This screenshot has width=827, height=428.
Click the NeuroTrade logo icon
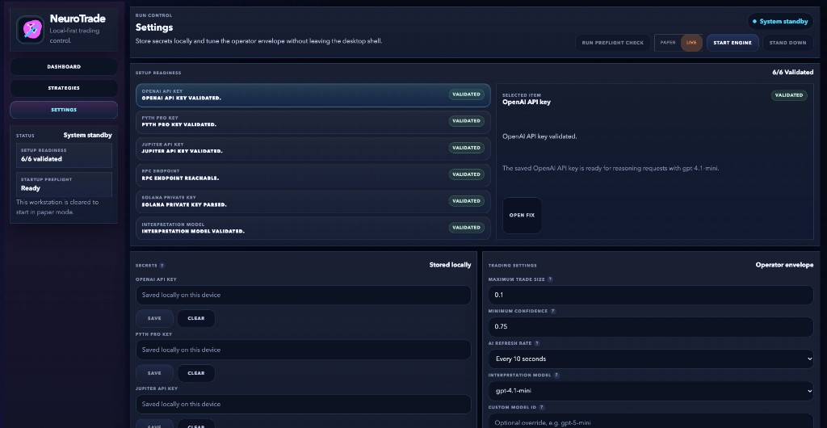click(x=30, y=30)
